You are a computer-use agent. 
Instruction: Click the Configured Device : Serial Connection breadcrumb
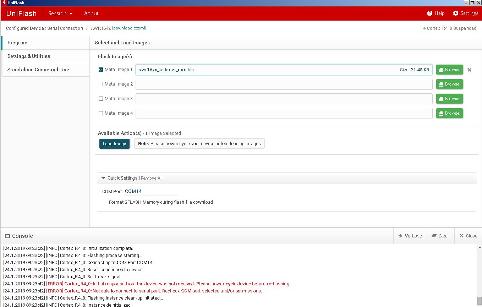(x=44, y=28)
